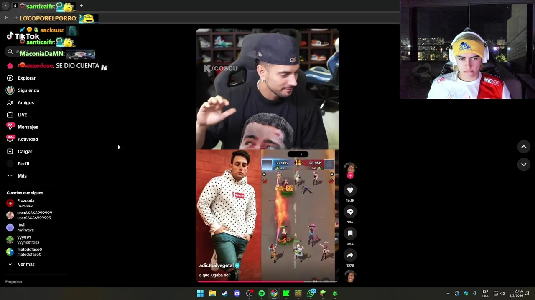Open Spotify from taskbar
This screenshot has height=300, width=535.
coord(262,293)
